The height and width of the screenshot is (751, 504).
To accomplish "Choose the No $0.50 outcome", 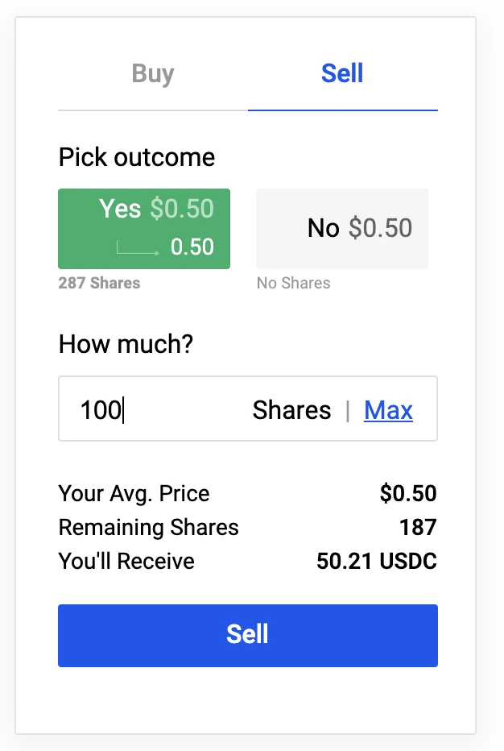I will pyautogui.click(x=342, y=229).
